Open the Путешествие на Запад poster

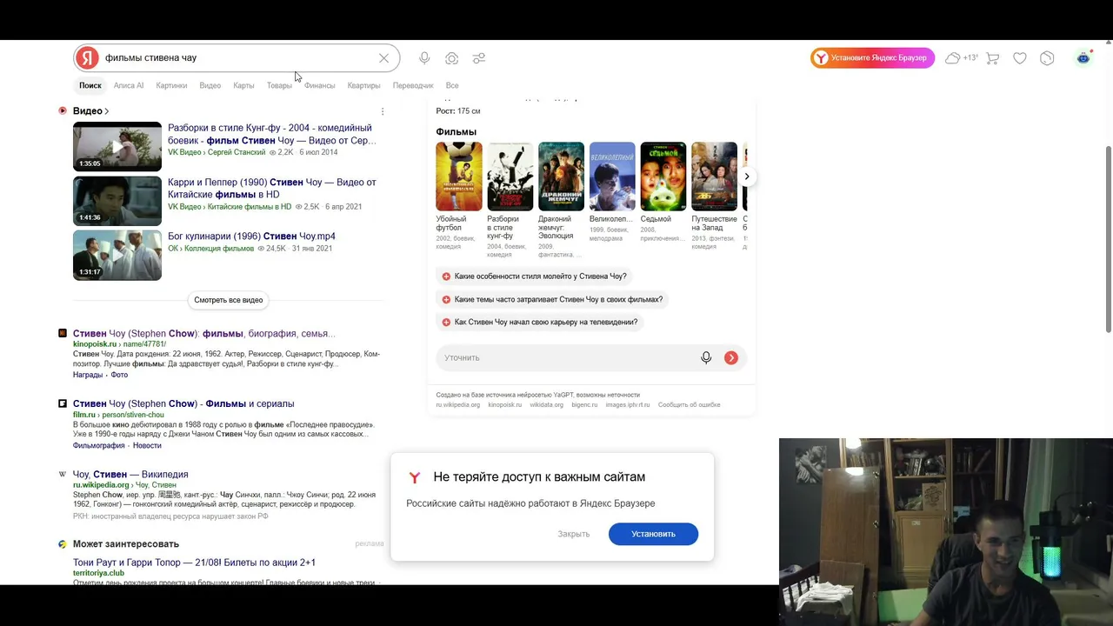point(715,176)
